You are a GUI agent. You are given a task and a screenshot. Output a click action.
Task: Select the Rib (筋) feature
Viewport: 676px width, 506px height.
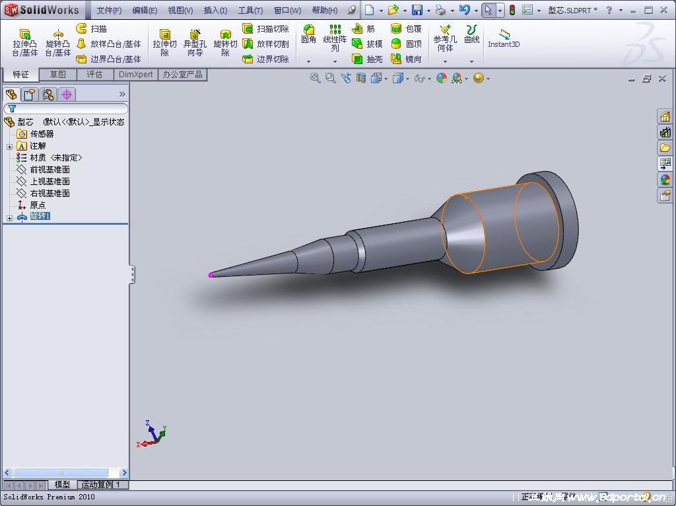364,28
